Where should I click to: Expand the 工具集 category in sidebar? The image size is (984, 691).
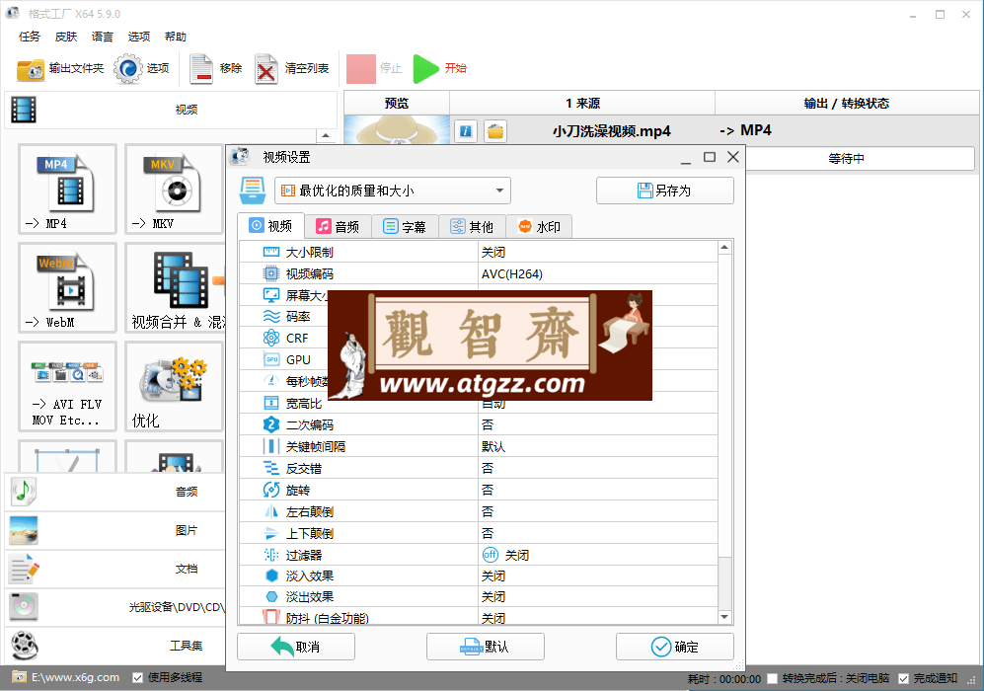115,646
